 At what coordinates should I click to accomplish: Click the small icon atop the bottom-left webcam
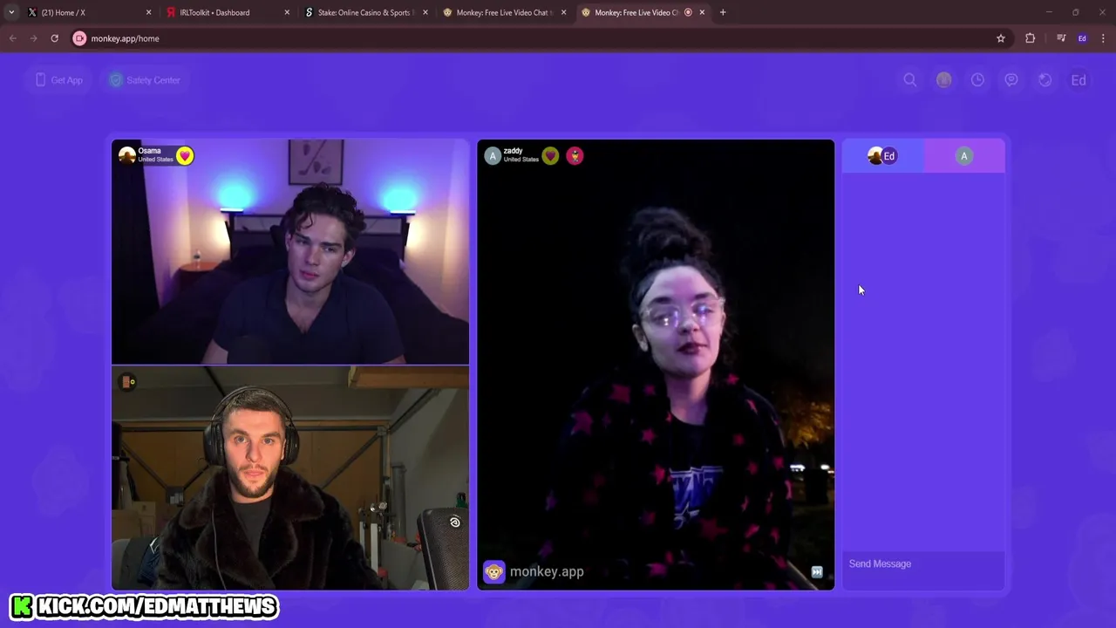128,382
